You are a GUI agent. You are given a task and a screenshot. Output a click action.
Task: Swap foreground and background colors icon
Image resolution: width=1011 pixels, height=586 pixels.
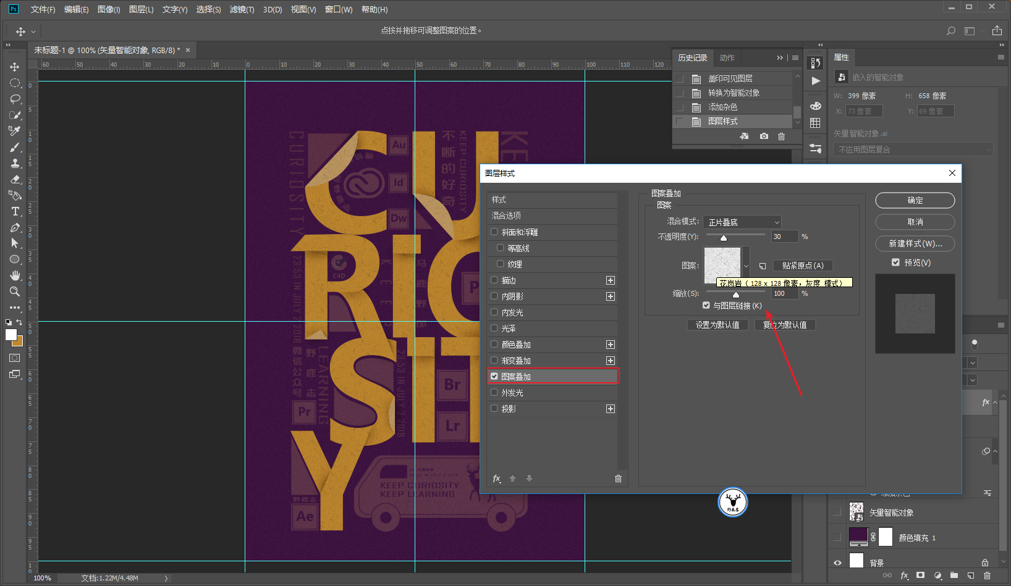coord(19,322)
